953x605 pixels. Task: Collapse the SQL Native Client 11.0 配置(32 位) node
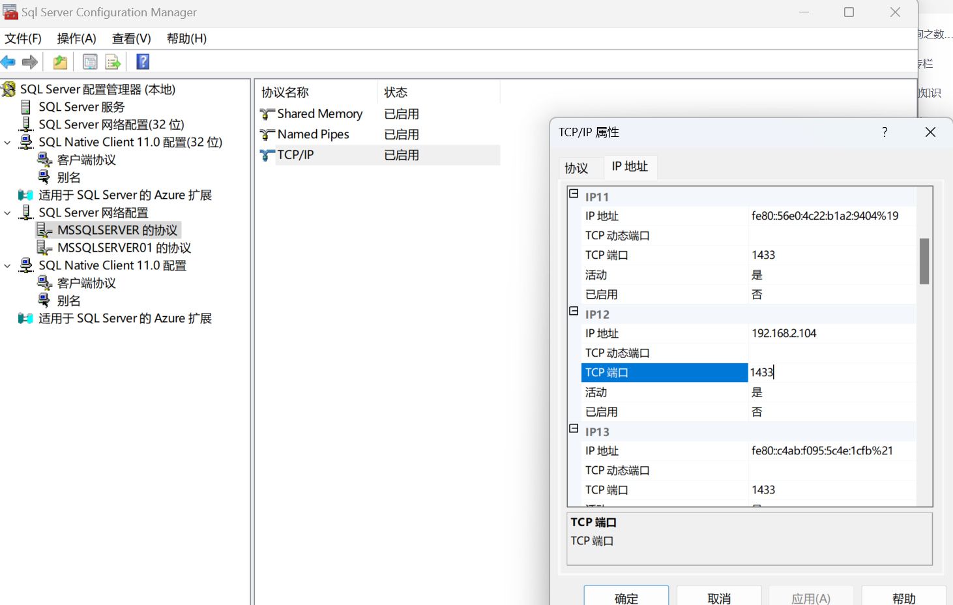coord(7,142)
